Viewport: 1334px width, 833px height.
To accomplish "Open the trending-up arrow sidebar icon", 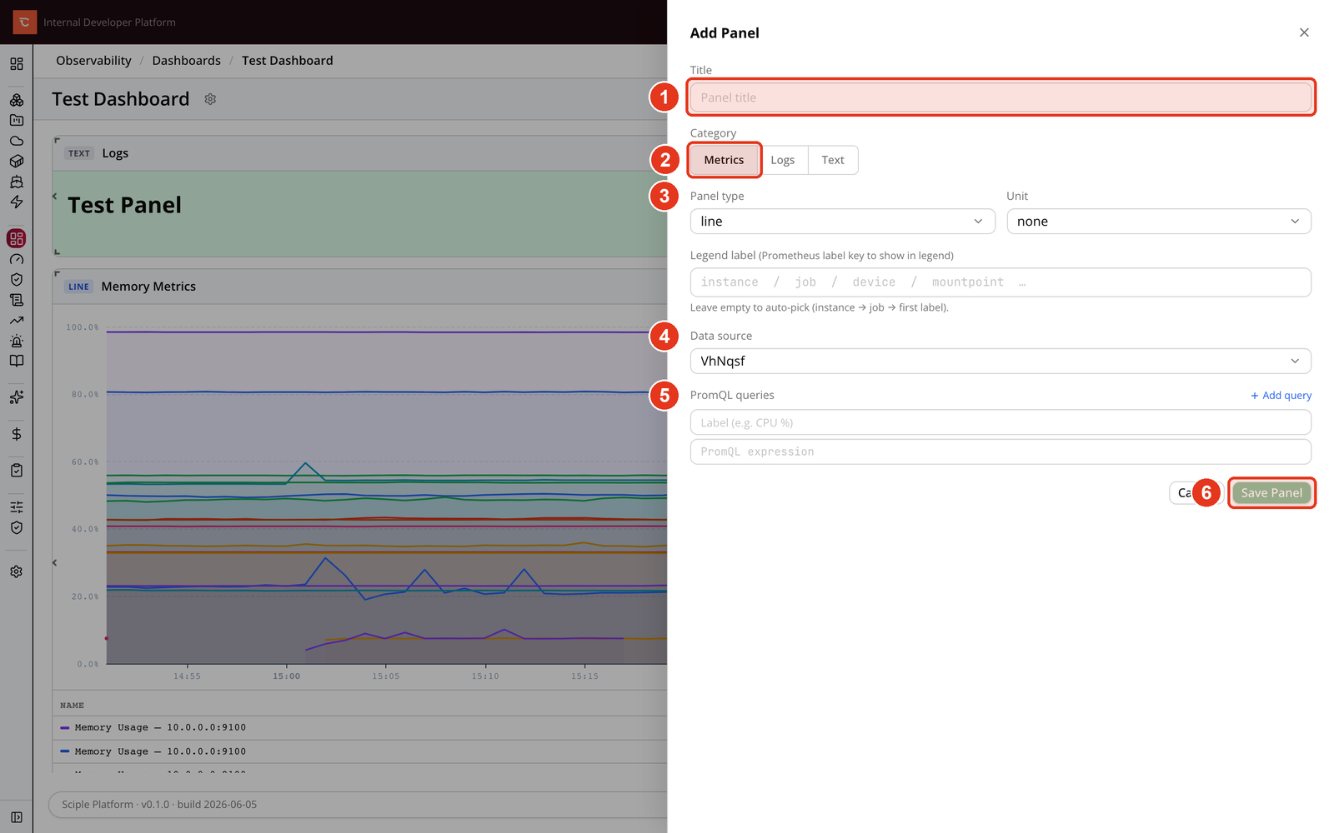I will [17, 320].
